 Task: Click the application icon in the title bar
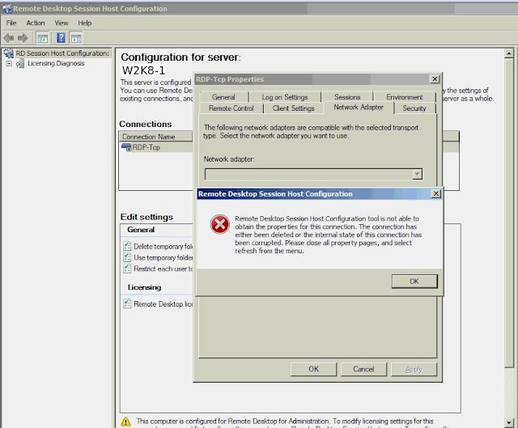click(x=7, y=9)
